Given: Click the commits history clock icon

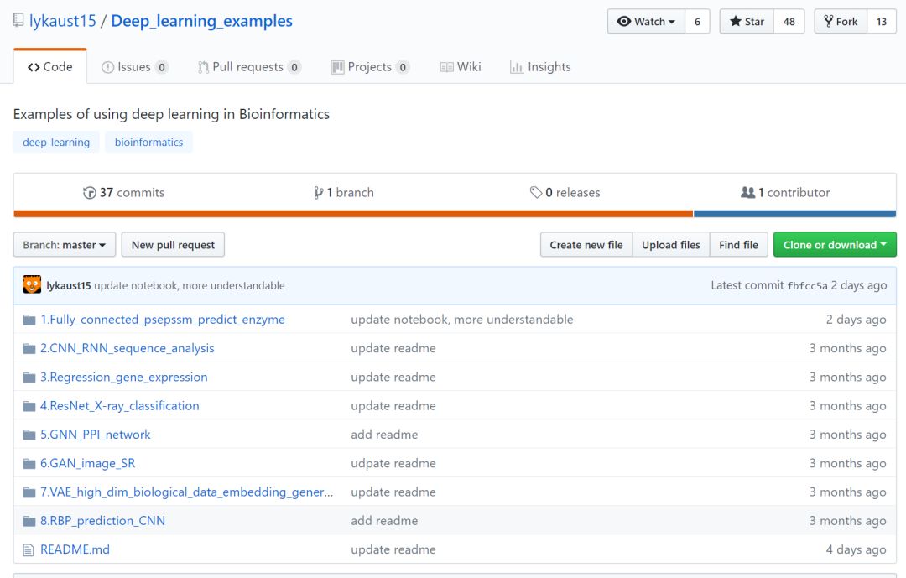Looking at the screenshot, I should pos(90,193).
